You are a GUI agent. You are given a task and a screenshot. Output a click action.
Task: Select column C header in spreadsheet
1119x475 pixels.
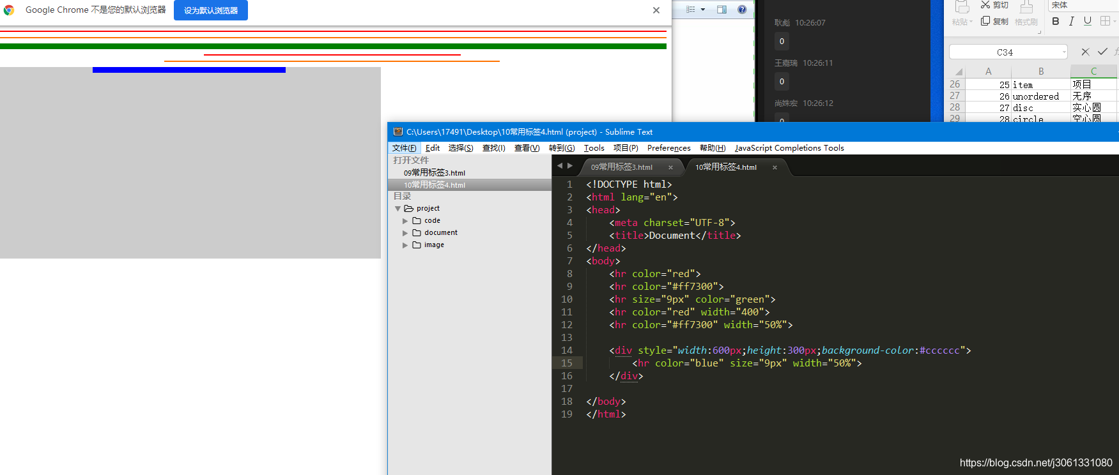pos(1094,72)
